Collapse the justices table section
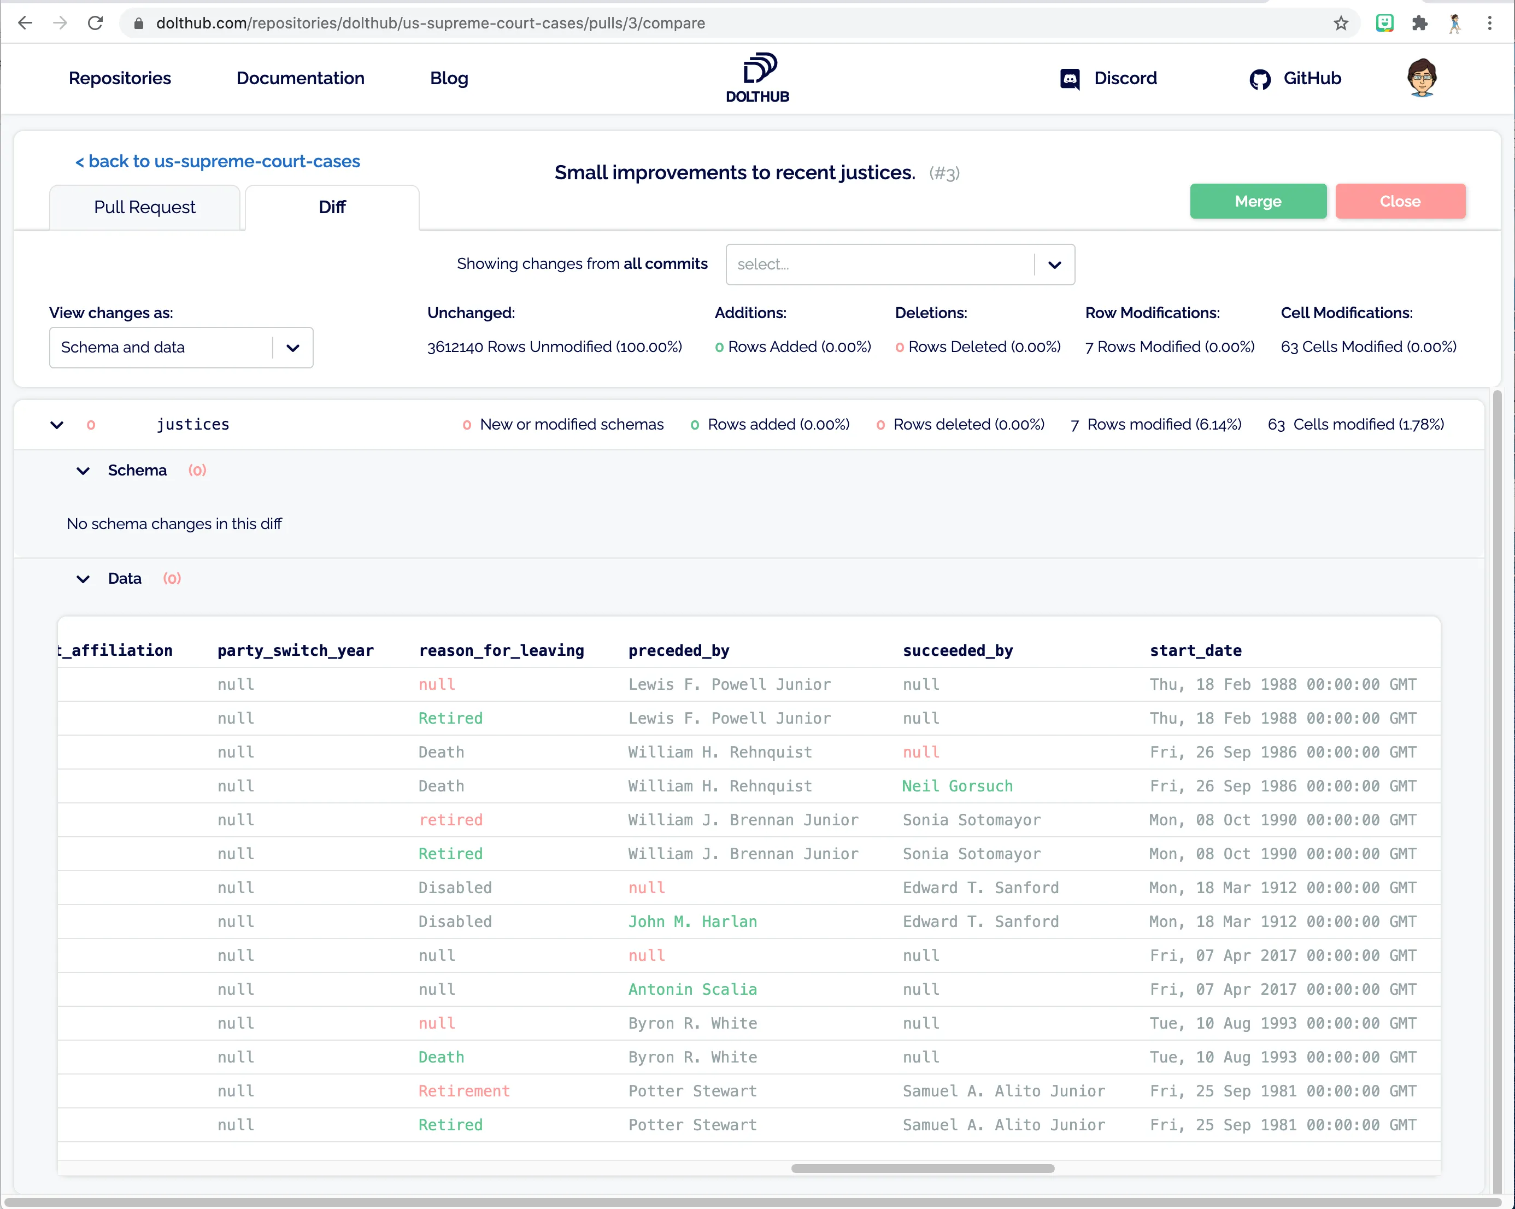Viewport: 1515px width, 1209px height. pos(57,425)
